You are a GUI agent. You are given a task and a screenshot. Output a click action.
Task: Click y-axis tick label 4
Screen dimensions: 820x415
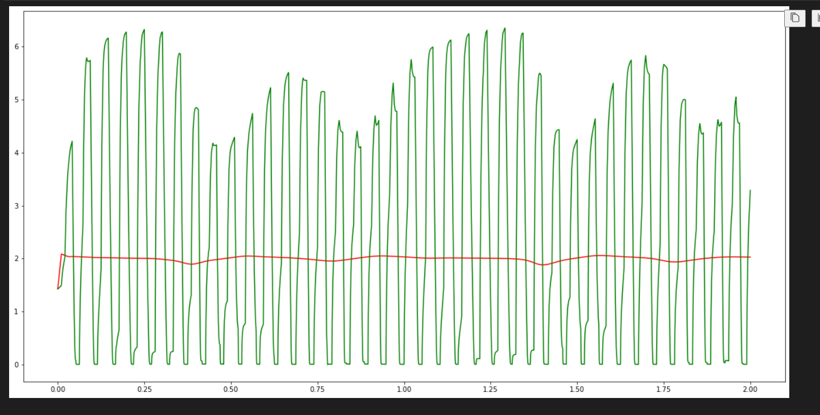tap(17, 153)
